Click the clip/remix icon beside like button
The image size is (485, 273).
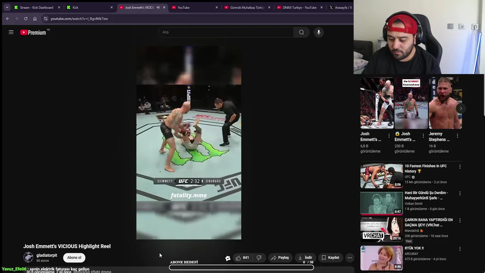click(x=228, y=258)
